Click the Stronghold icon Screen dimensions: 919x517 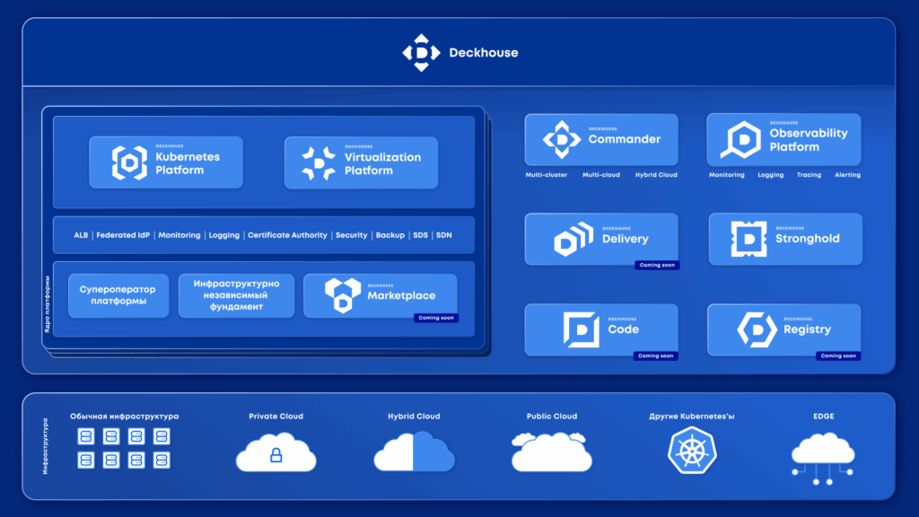[x=748, y=239]
